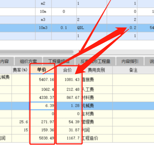Click the 机械费 category cell in highlighted row

coord(96,106)
